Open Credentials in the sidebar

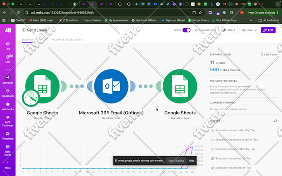8,93
